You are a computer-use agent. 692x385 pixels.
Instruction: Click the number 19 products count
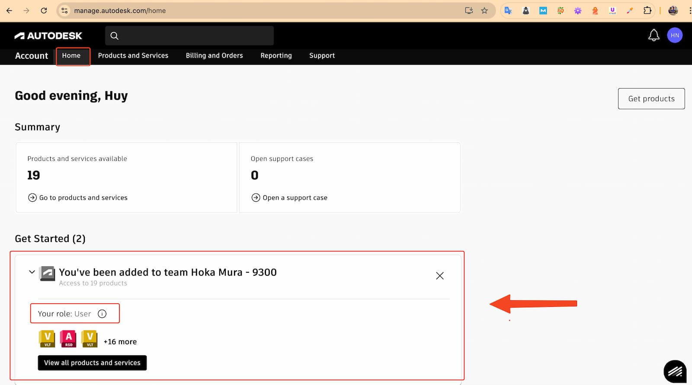point(34,175)
